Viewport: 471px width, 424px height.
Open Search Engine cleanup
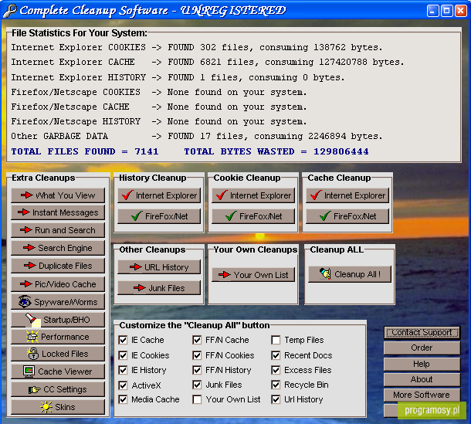pos(58,248)
